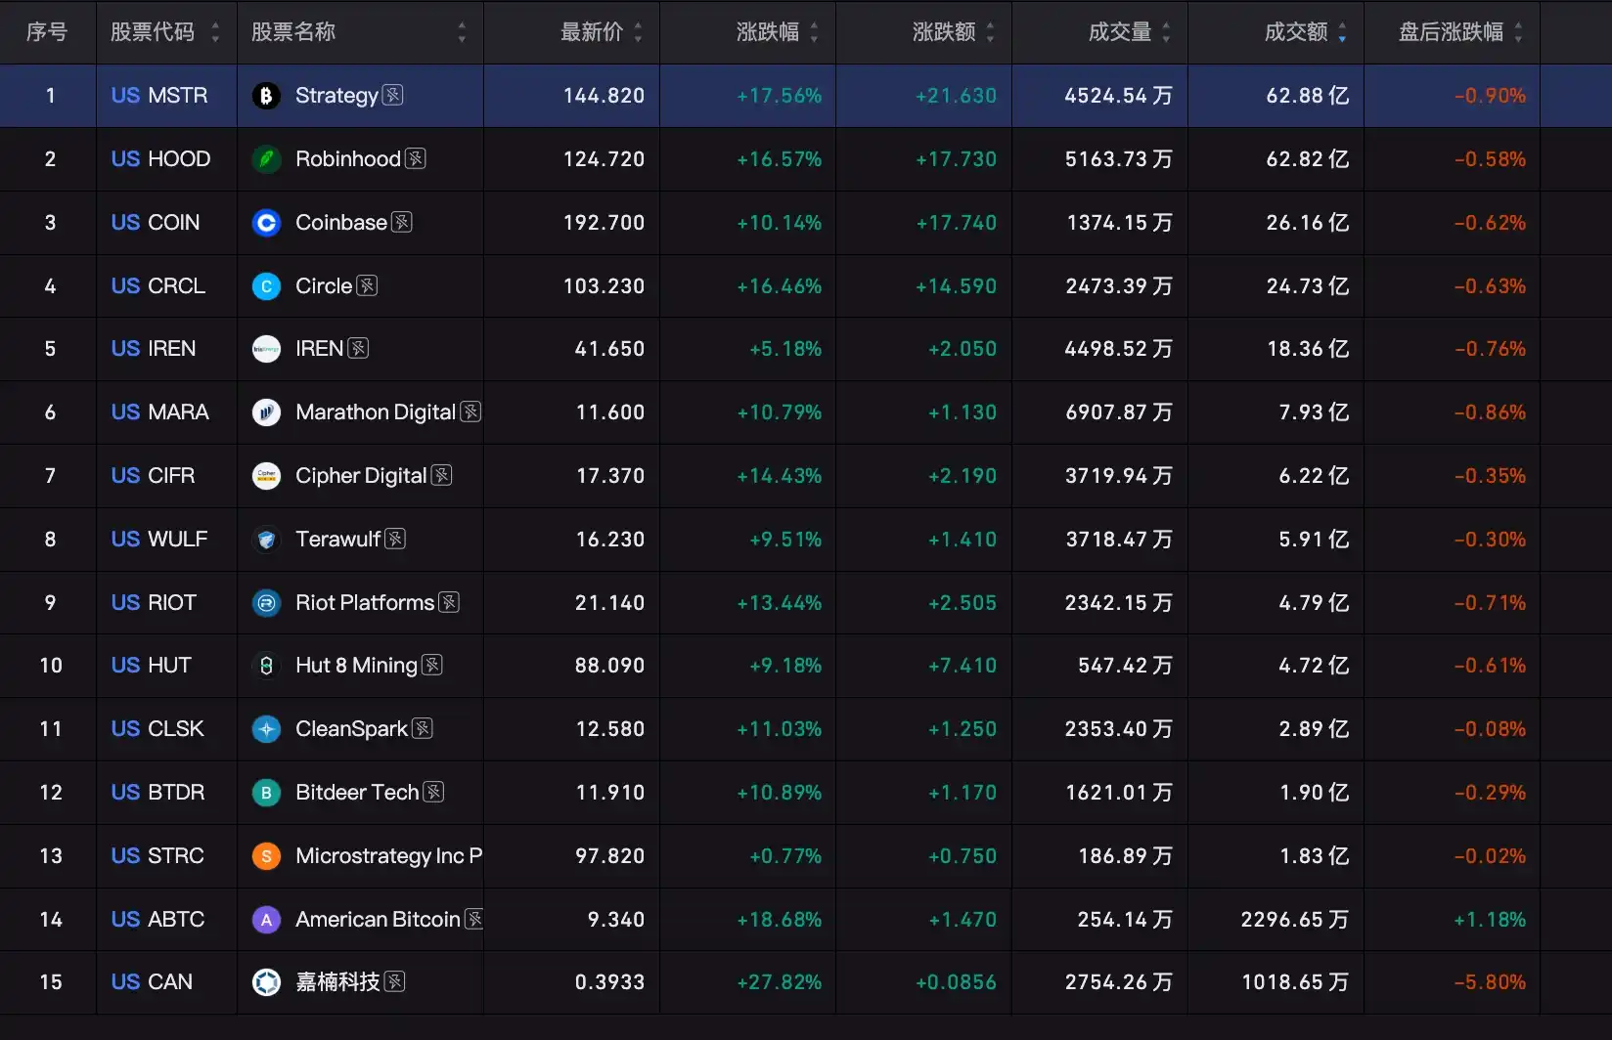
Task: Click the badge icon beside Cipher Digital
Action: tap(441, 475)
